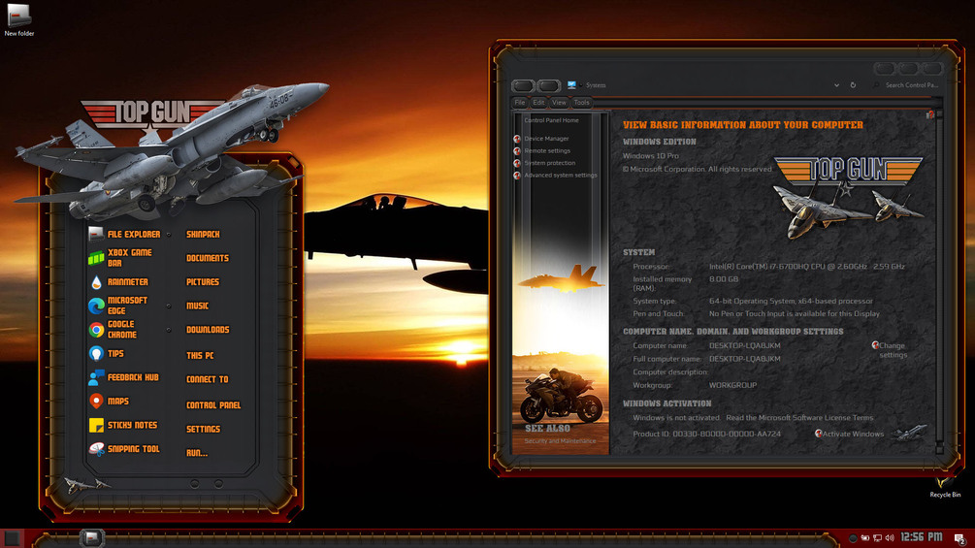Open Device Manager link
Viewport: 975px width, 548px height.
(546, 139)
